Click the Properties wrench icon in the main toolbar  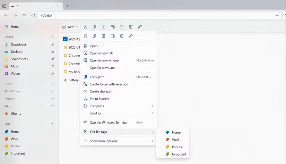click(140, 27)
